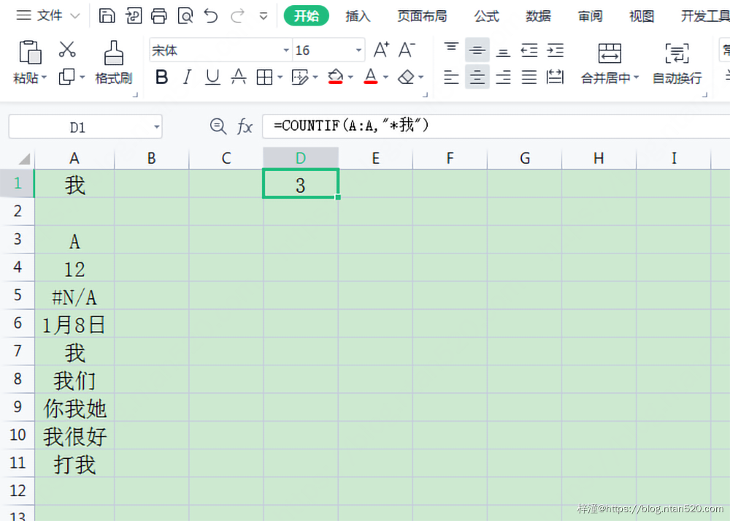
Task: Click the Justify alignment icon
Action: 529,77
